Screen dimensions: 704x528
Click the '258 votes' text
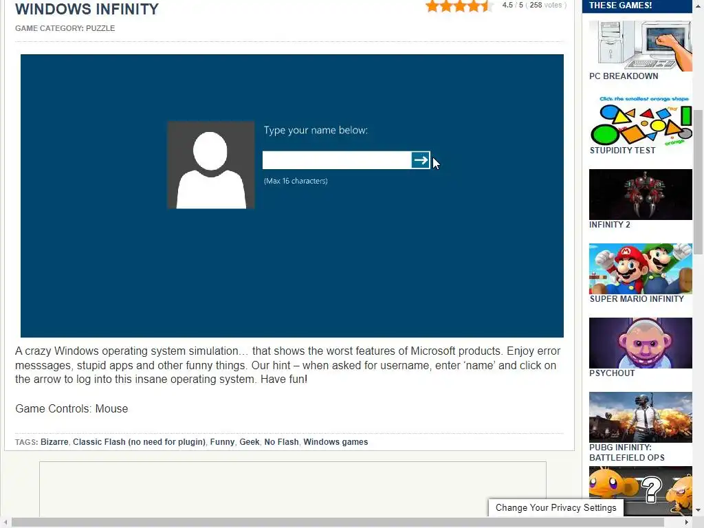pos(545,5)
